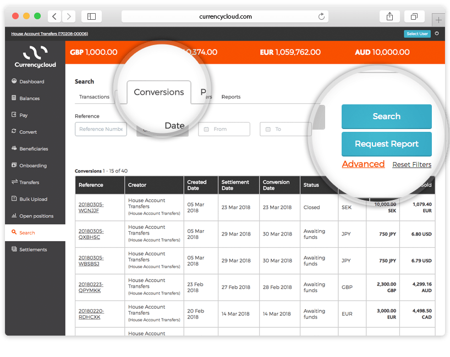
Task: Click the Reset Filters link
Action: (411, 165)
